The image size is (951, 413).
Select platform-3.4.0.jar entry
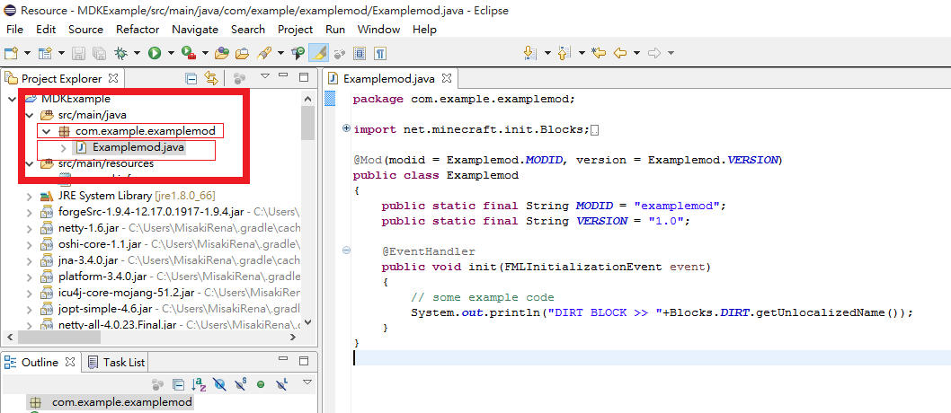(x=103, y=277)
